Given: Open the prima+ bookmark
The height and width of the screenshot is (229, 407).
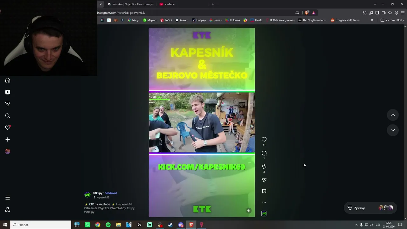Looking at the screenshot, I should pyautogui.click(x=216, y=20).
